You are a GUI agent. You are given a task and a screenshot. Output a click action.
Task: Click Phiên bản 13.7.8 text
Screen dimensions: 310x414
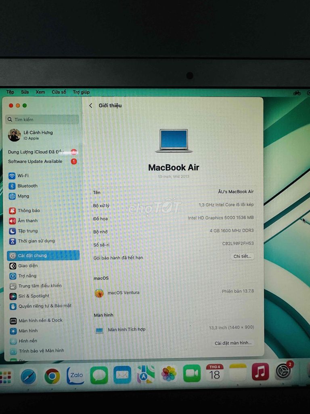coord(238,291)
